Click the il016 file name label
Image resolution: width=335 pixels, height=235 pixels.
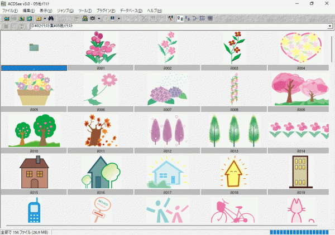click(x=100, y=192)
